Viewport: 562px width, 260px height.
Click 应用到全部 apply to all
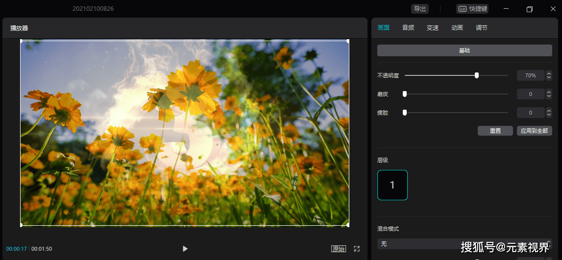click(x=535, y=131)
